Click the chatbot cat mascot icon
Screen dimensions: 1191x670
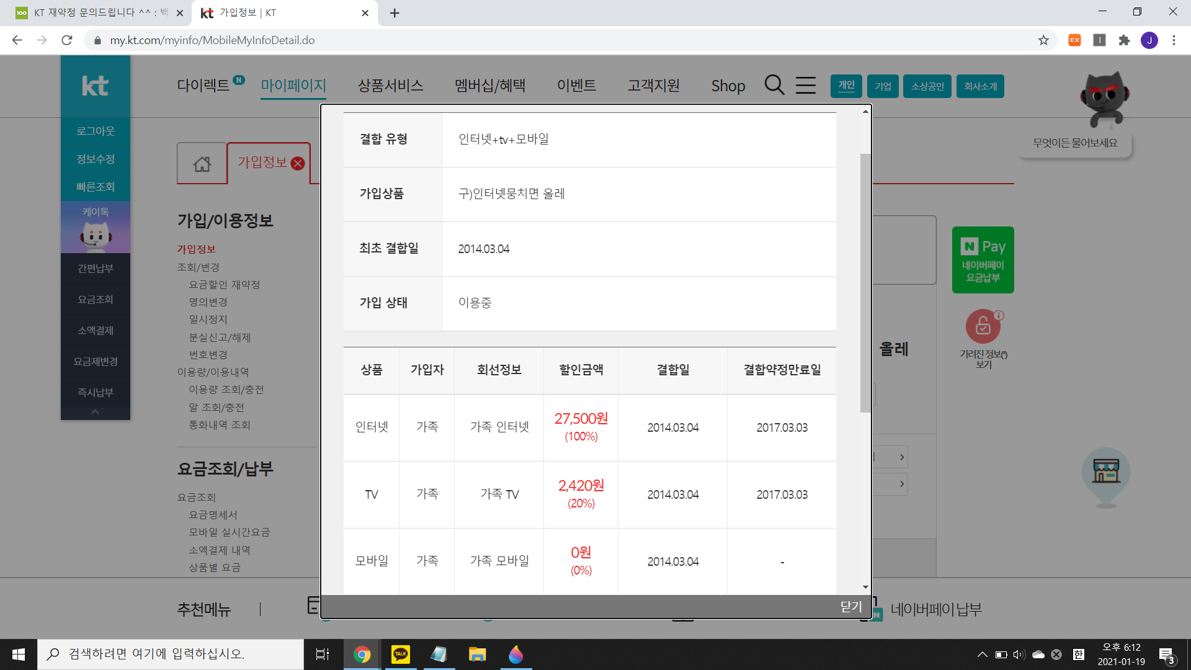click(x=1105, y=99)
